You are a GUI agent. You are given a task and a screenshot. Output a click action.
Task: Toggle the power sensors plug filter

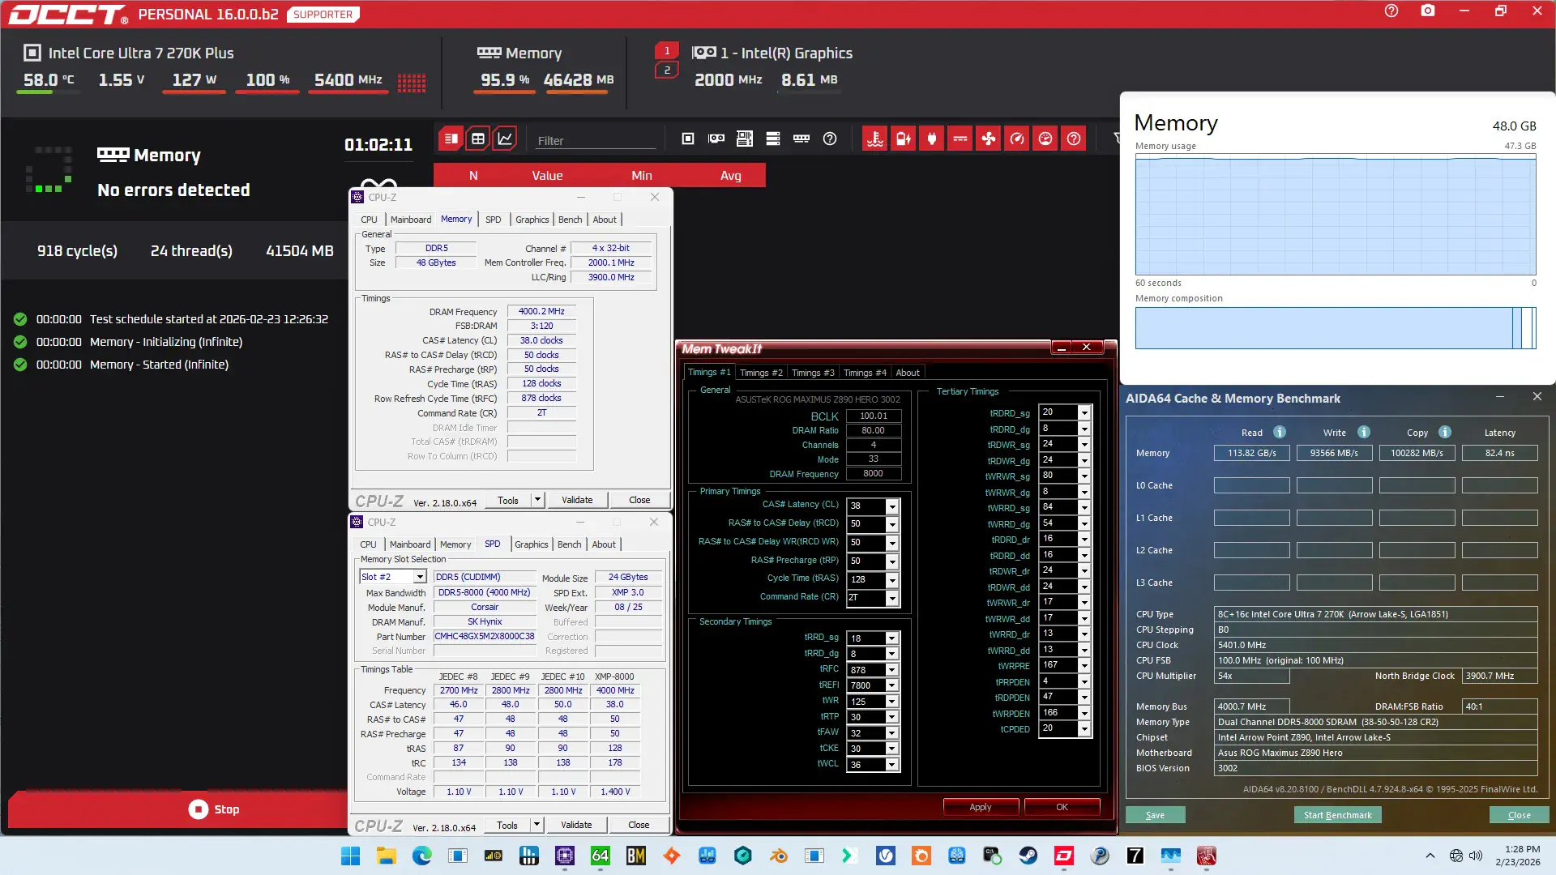point(932,139)
